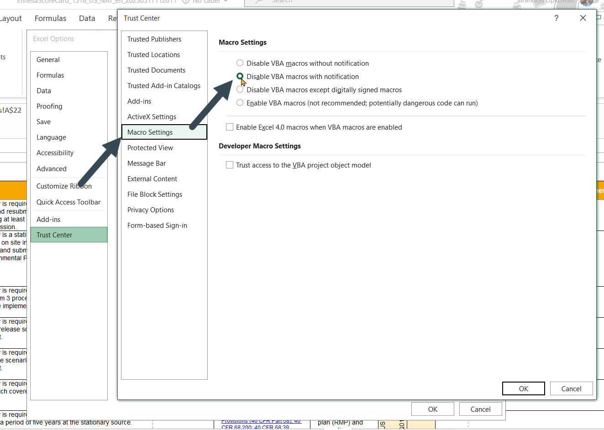This screenshot has width=604, height=430.
Task: Select "Disable VBA macros except digitally signed macros"
Action: [240, 89]
